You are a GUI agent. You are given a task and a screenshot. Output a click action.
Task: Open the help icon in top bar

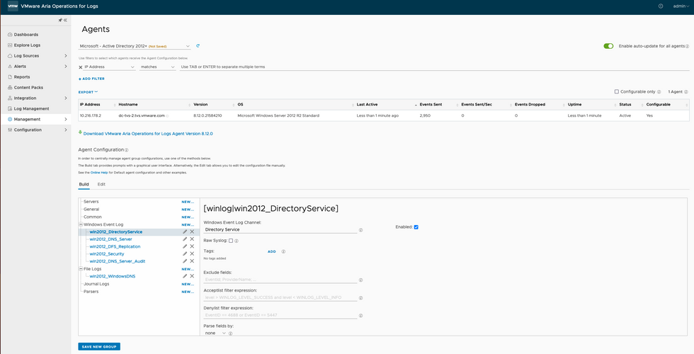coord(660,6)
